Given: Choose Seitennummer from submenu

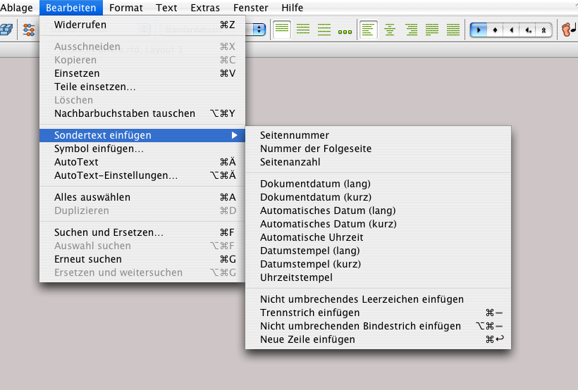Looking at the screenshot, I should point(295,135).
